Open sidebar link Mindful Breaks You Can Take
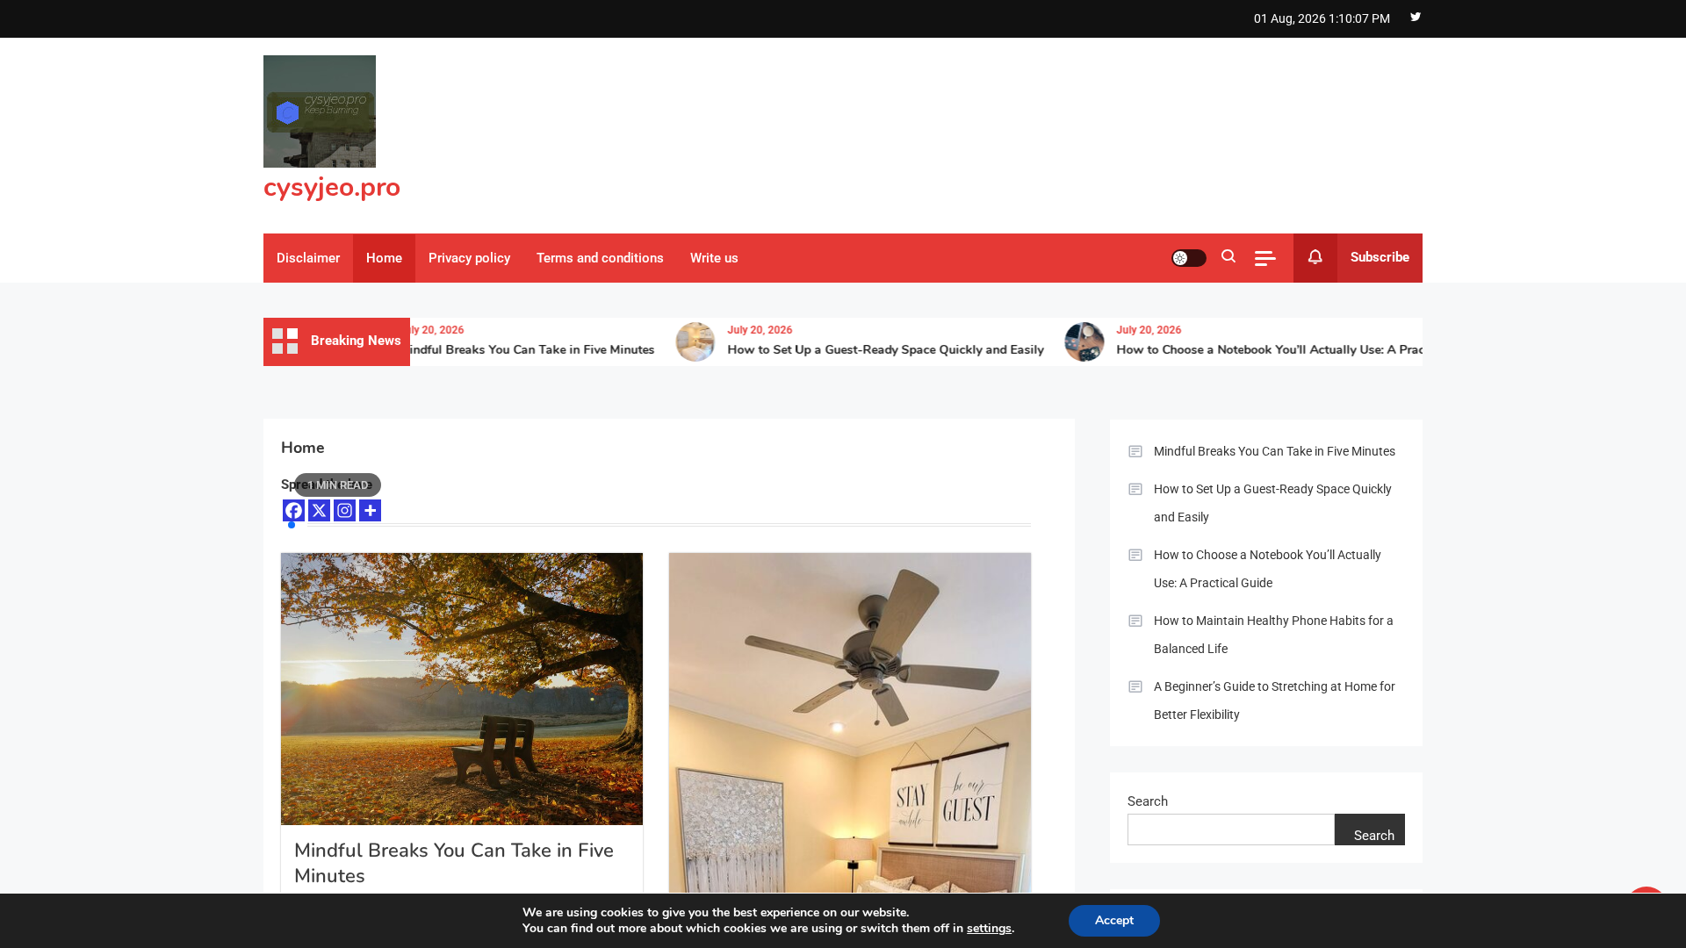 (1274, 451)
